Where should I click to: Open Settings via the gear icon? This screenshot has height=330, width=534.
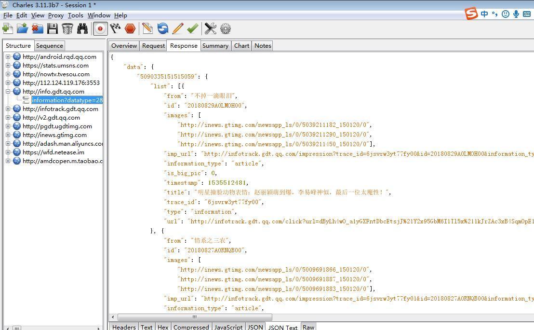(x=226, y=28)
